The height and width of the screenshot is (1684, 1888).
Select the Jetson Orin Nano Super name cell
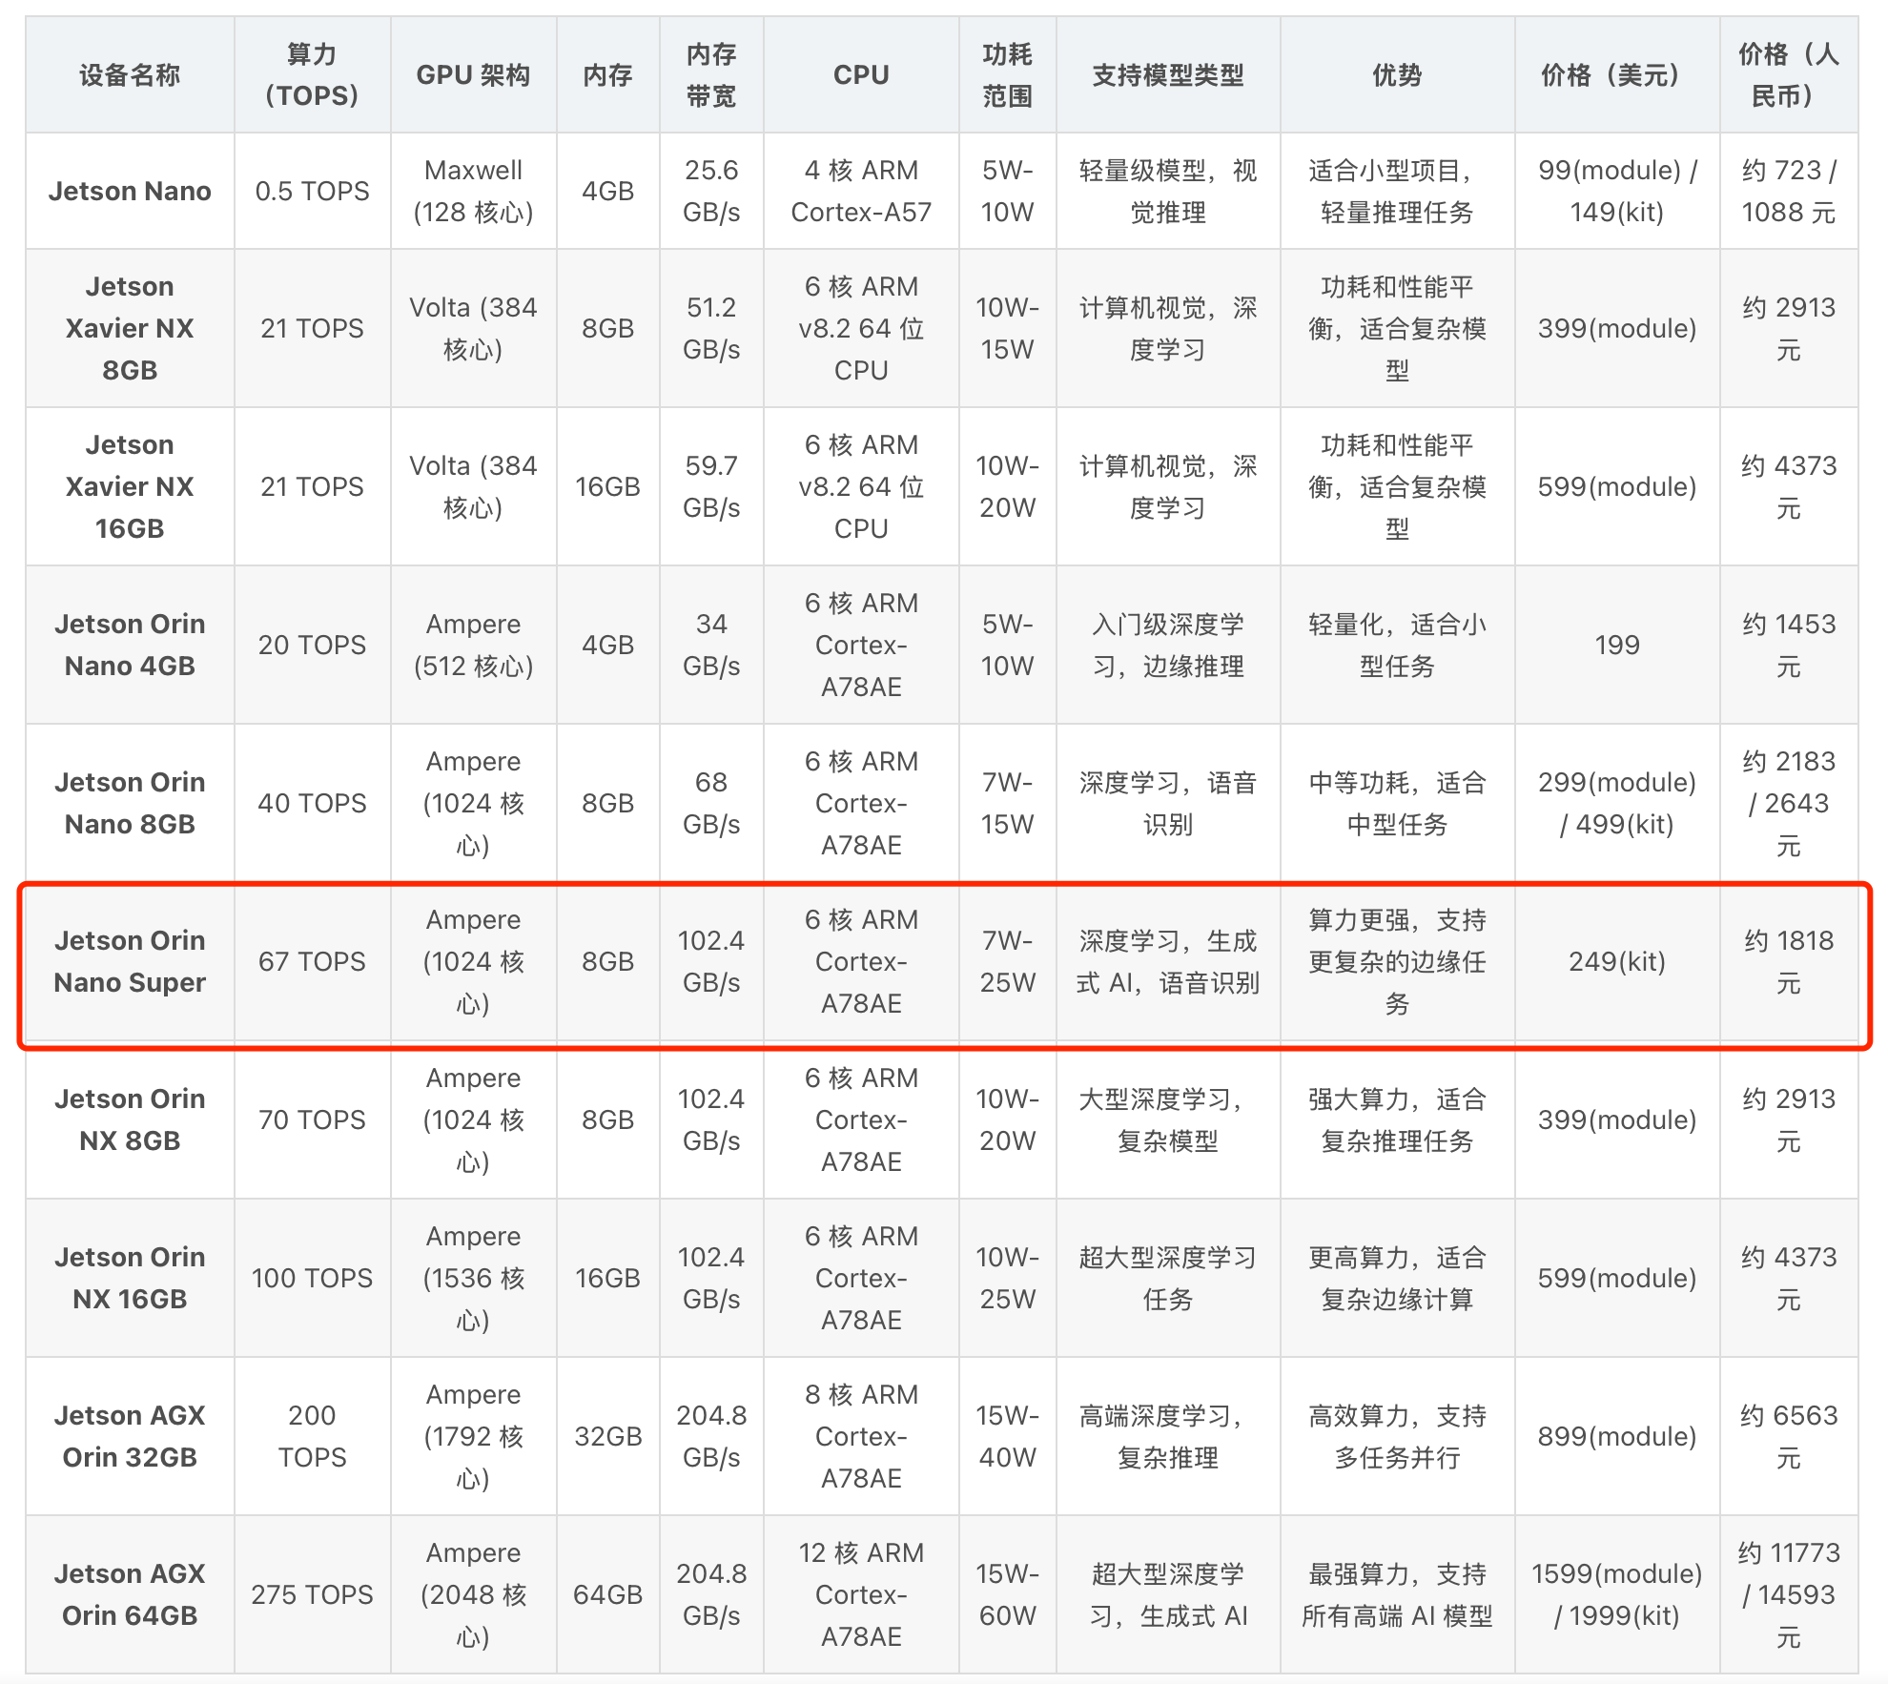click(130, 961)
